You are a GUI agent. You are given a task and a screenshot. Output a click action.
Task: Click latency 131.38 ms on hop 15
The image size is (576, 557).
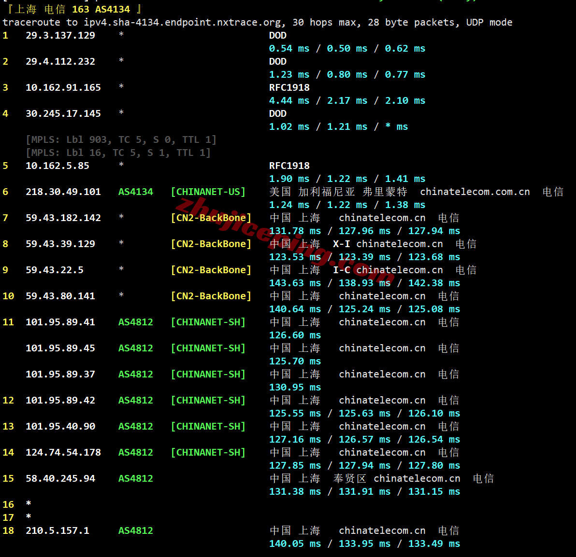click(295, 491)
